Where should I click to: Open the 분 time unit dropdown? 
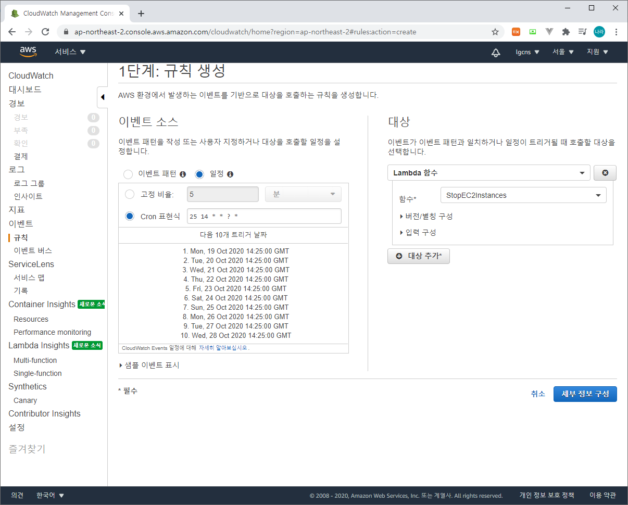coord(304,194)
